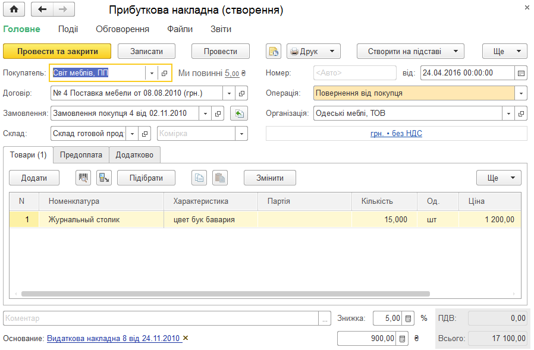
Task: Open the Договір record via its open icon
Action: click(x=241, y=93)
